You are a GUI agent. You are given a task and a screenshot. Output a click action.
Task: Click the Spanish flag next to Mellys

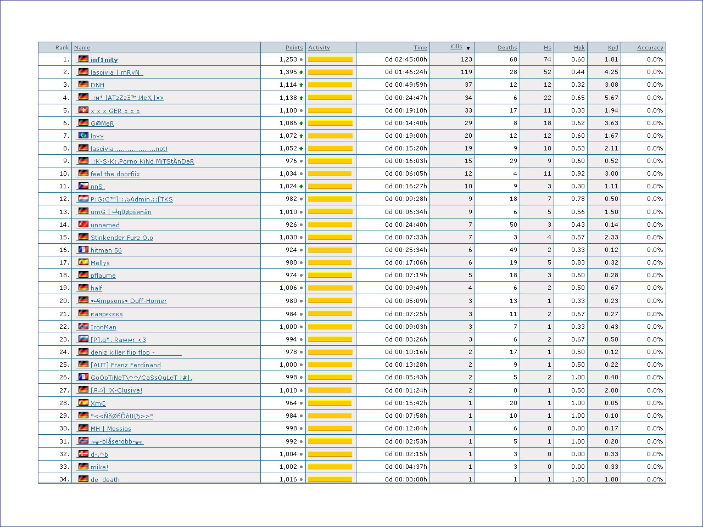[x=83, y=262]
